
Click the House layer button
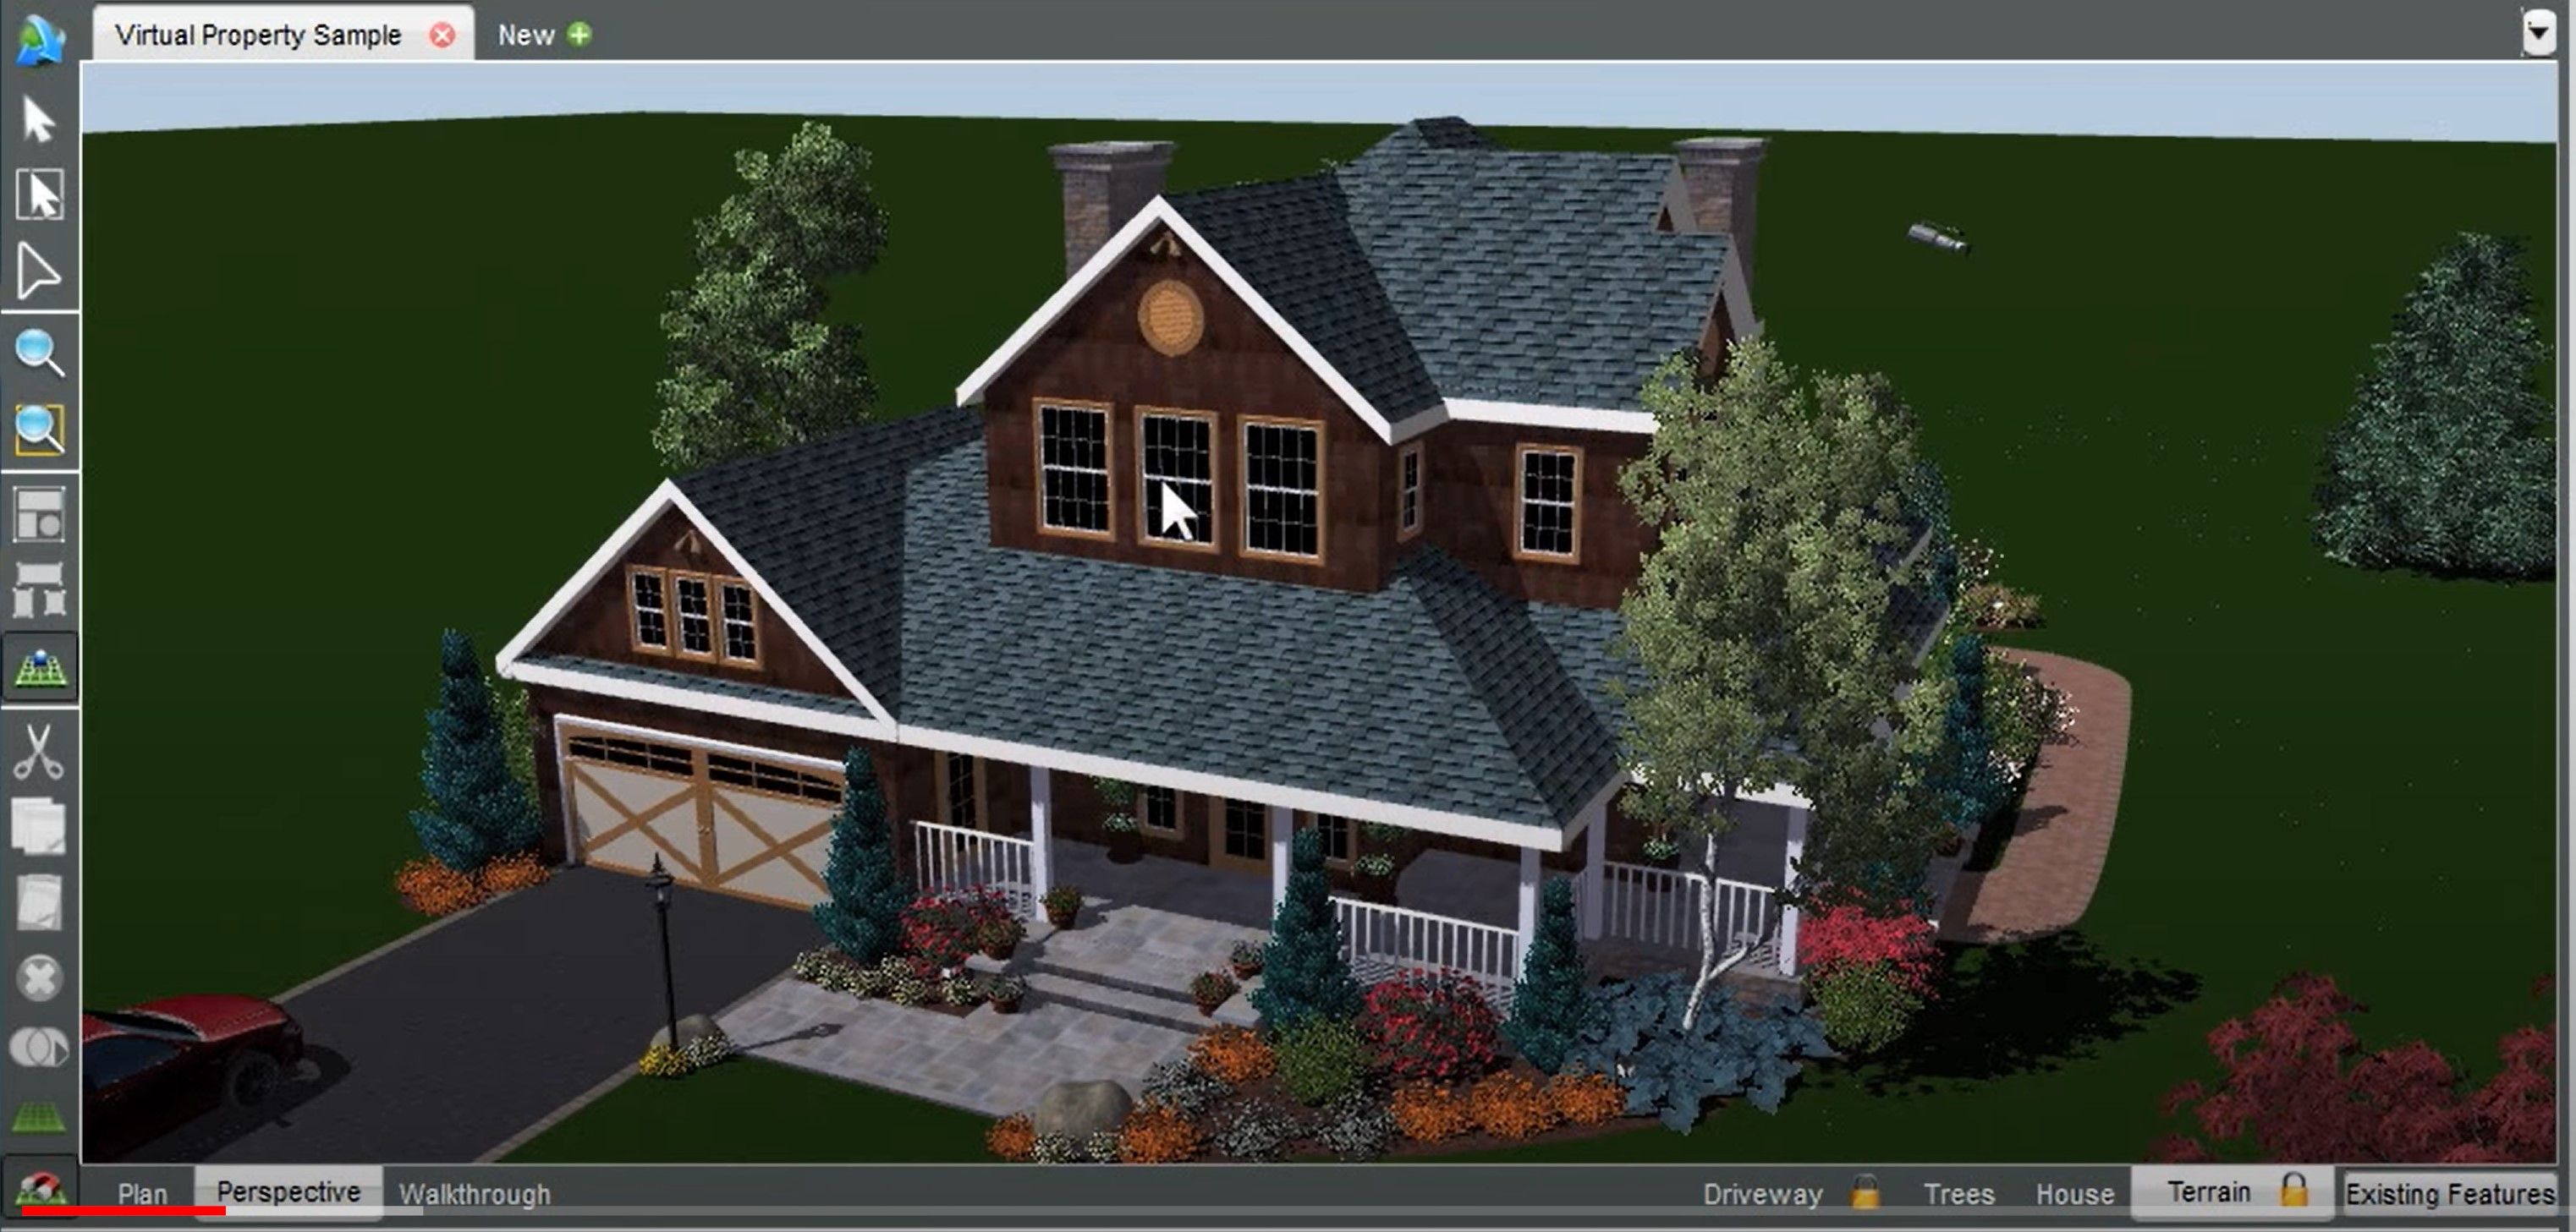click(x=2073, y=1194)
